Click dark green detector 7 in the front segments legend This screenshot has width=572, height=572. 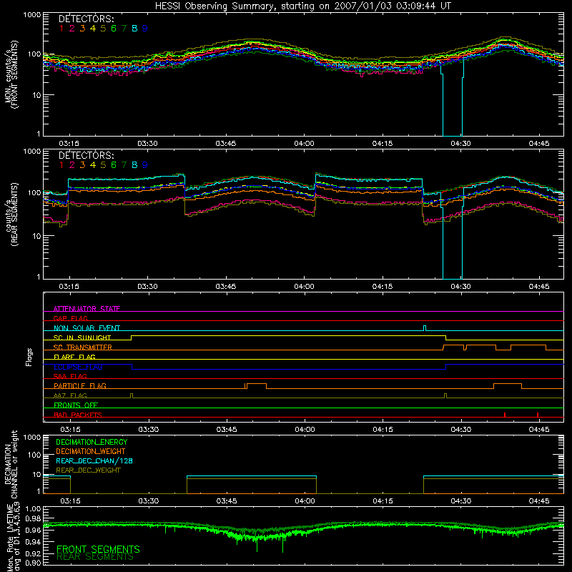point(124,29)
